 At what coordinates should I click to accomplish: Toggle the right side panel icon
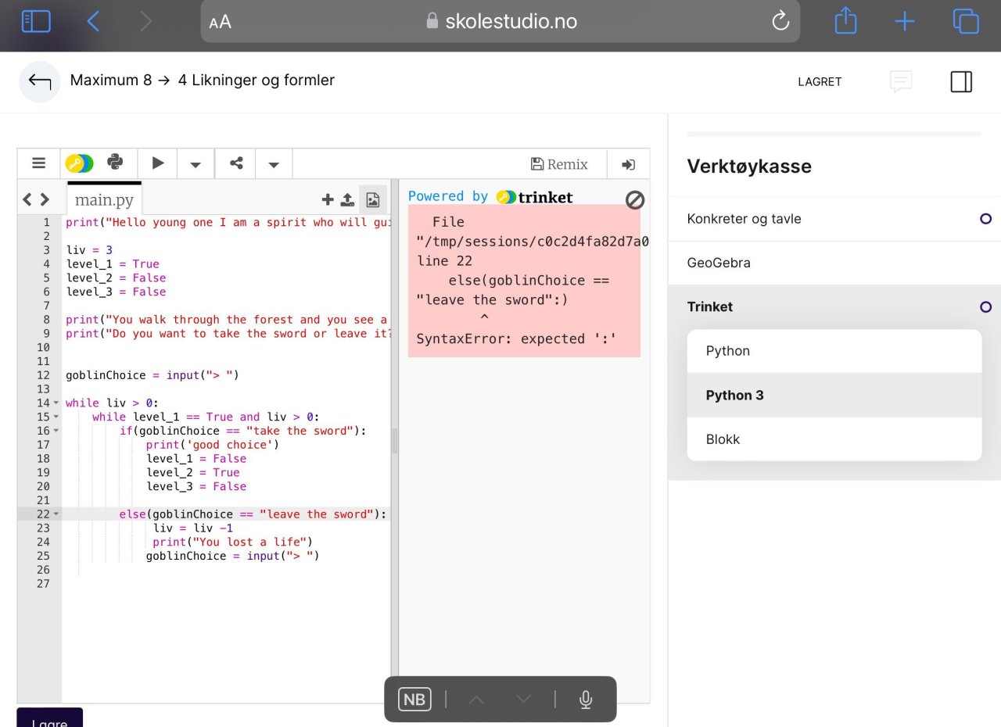[x=961, y=81]
